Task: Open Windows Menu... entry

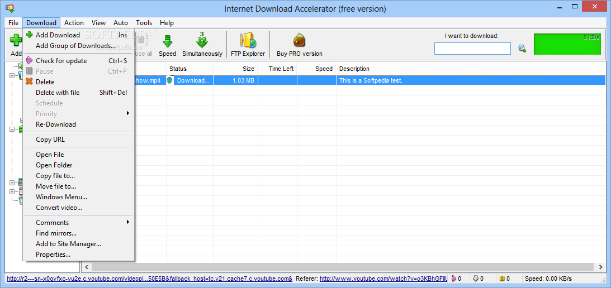Action: pyautogui.click(x=79, y=197)
